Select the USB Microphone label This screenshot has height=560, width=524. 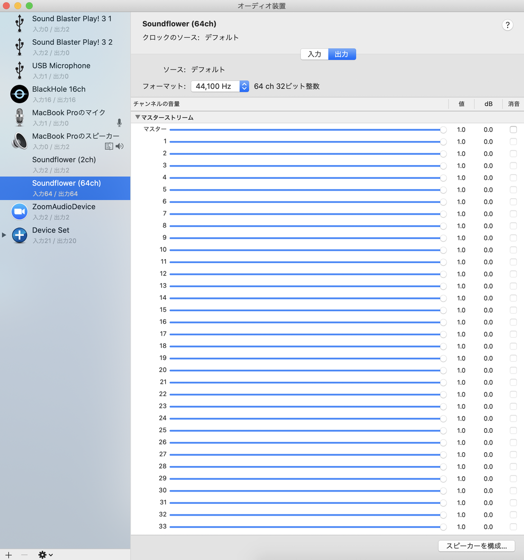coord(61,66)
